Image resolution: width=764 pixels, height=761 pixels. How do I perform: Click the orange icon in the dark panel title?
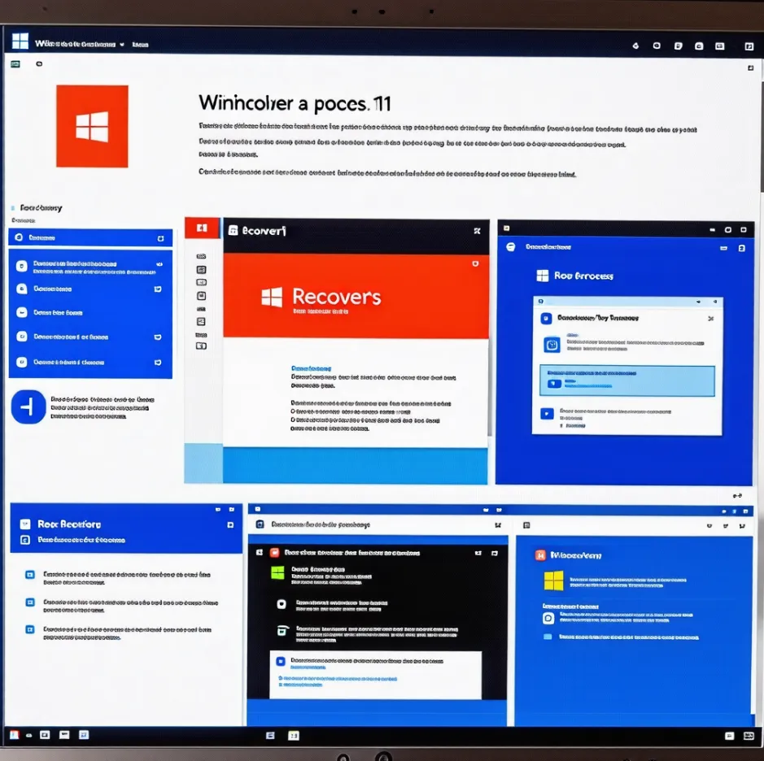pos(275,553)
